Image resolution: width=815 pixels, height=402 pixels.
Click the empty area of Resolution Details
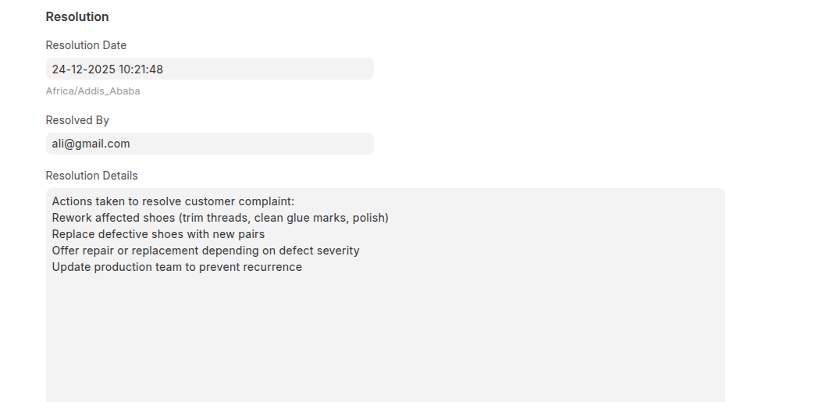click(385, 337)
